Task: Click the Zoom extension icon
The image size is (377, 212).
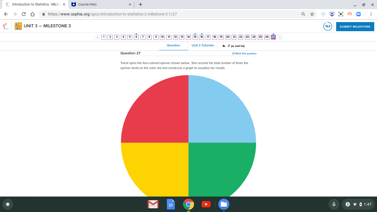Action: point(359,14)
